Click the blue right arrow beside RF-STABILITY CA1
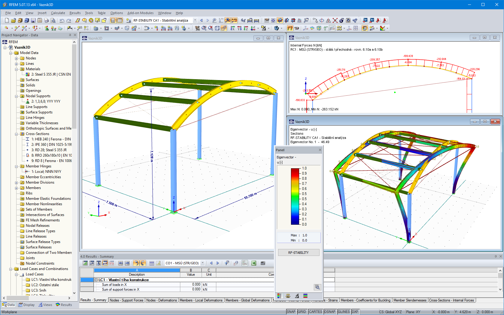This screenshot has height=315, width=504. [208, 20]
